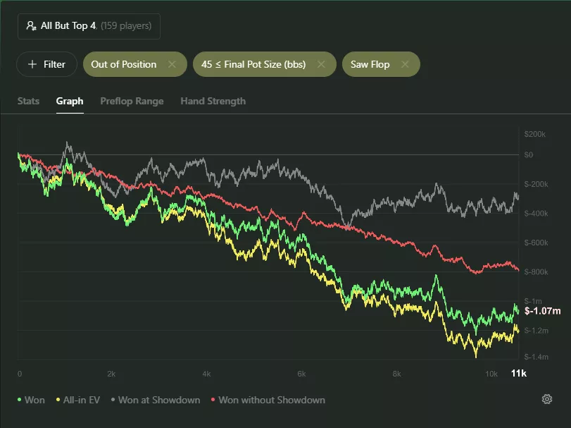Remove the Final Pot Size filter
The height and width of the screenshot is (428, 571).
click(x=321, y=64)
